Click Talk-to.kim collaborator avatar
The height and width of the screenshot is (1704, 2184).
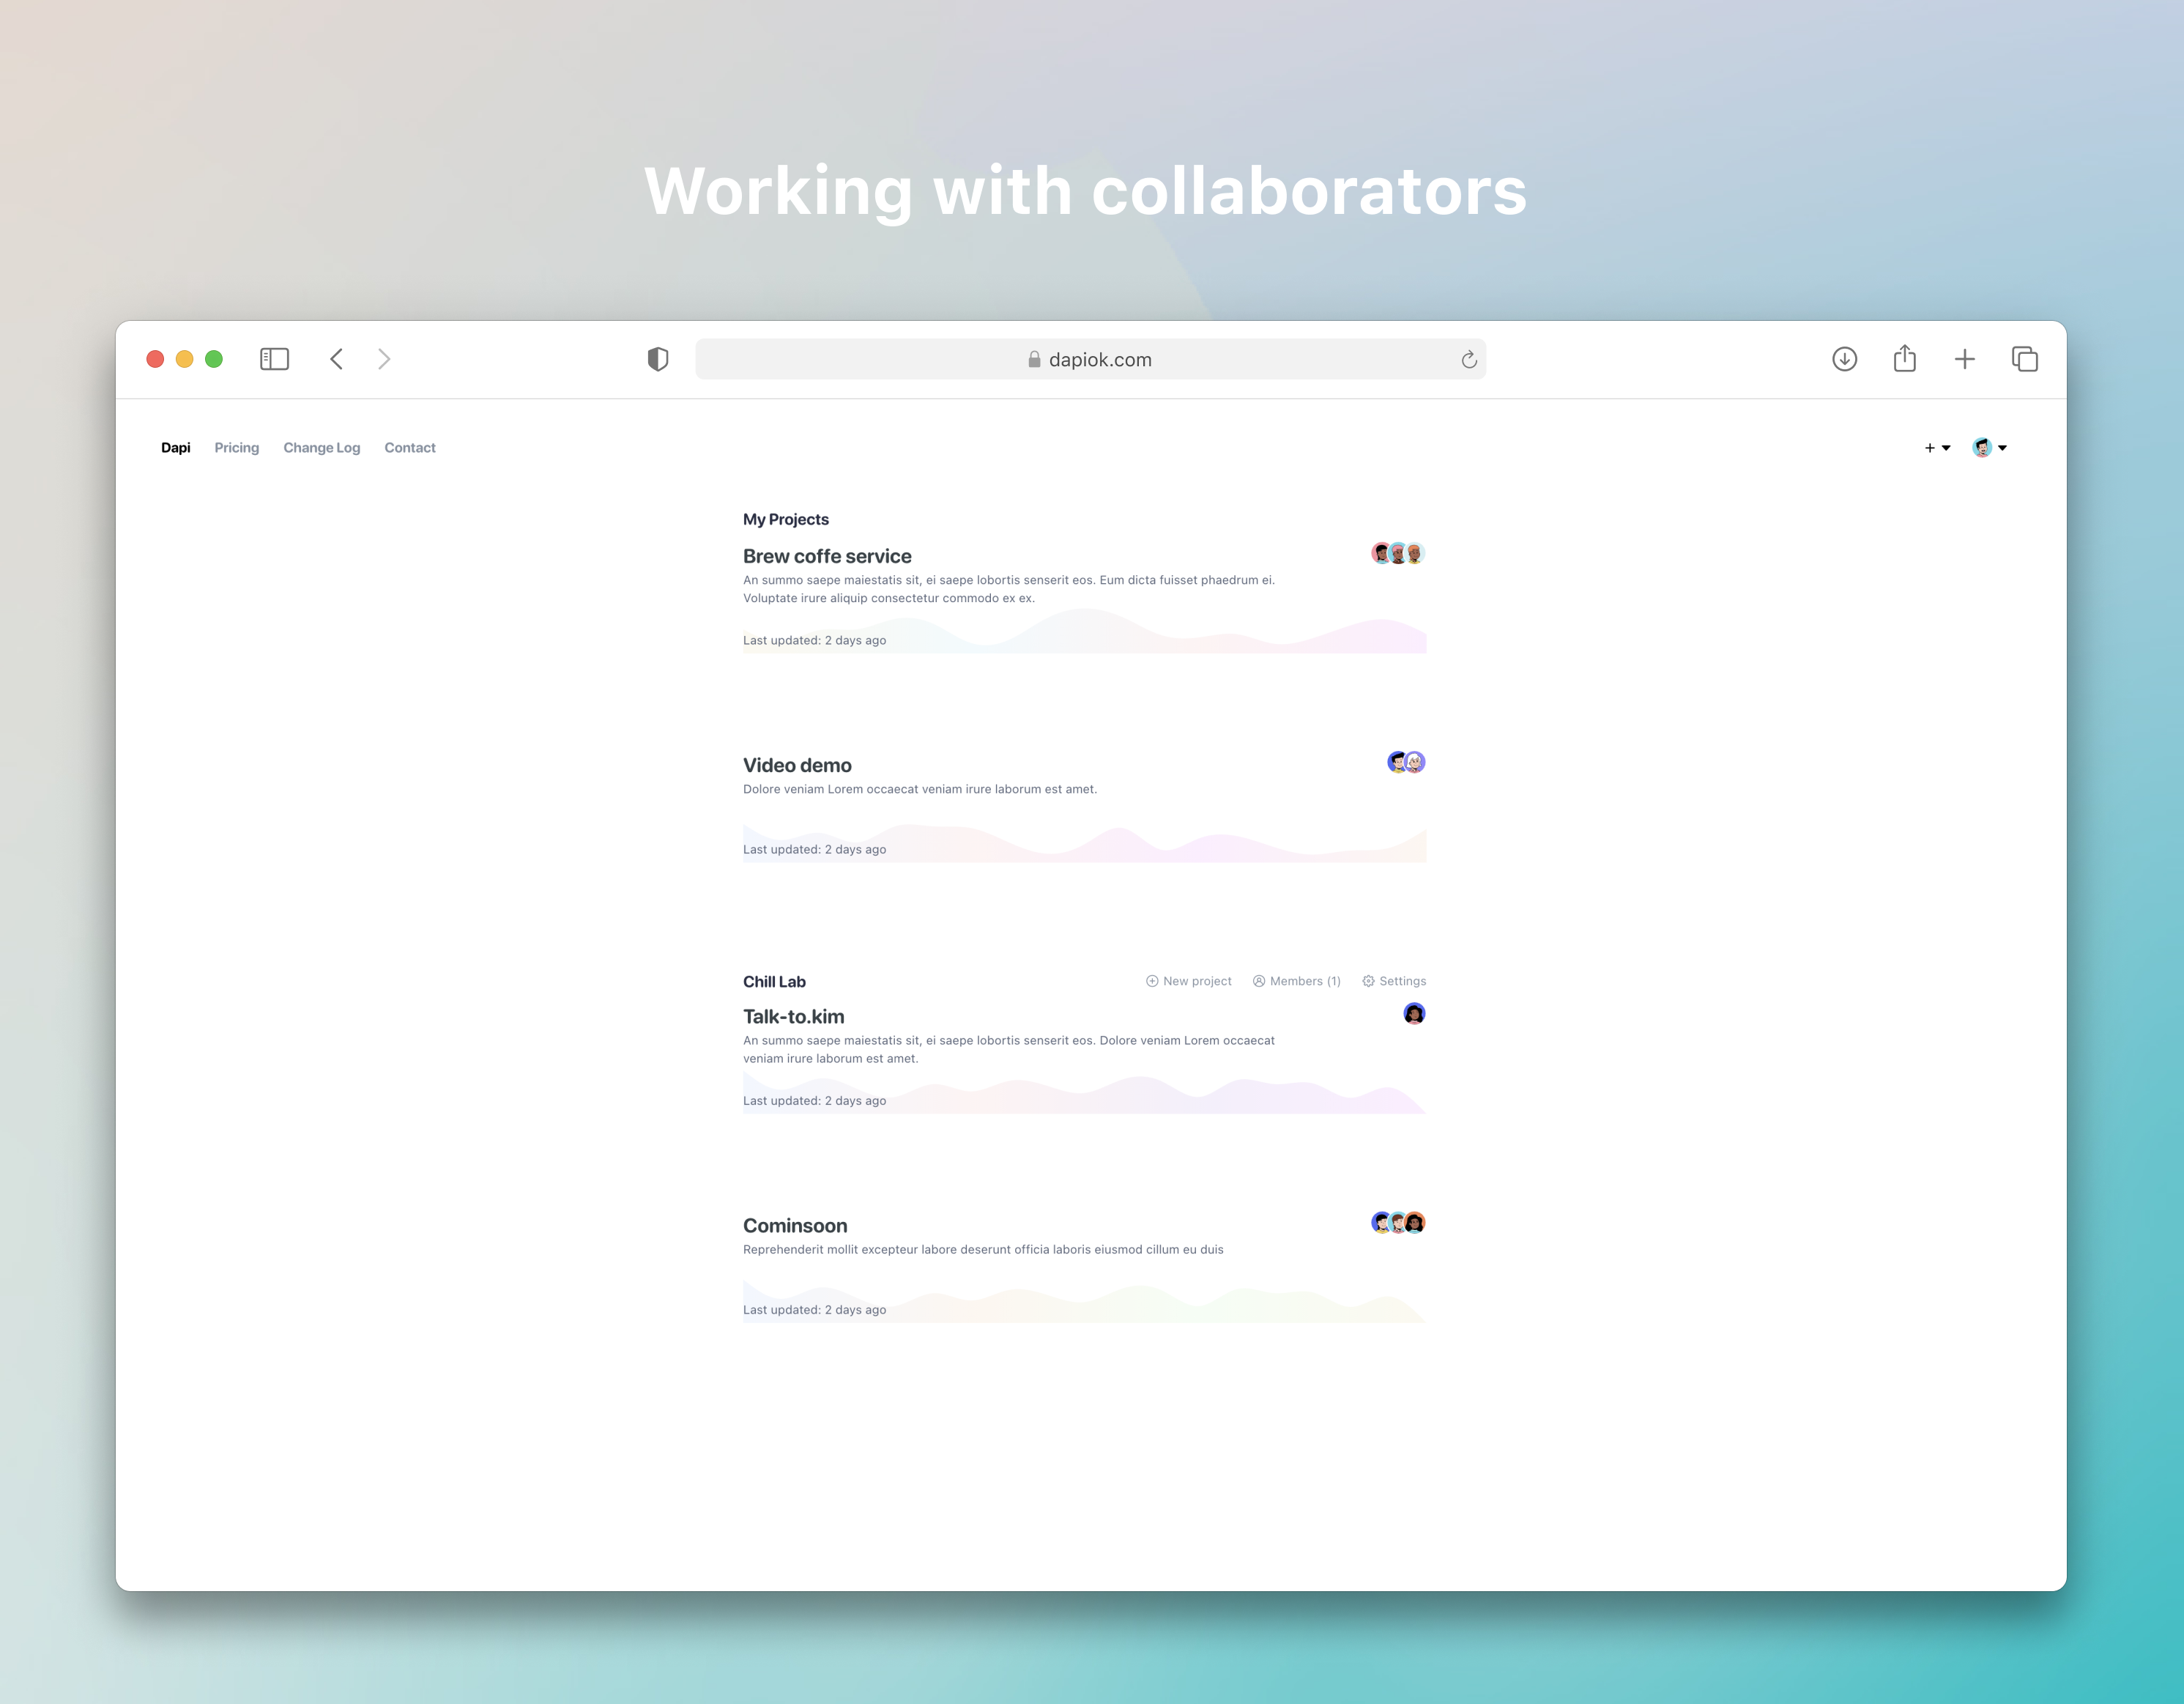(x=1413, y=1014)
